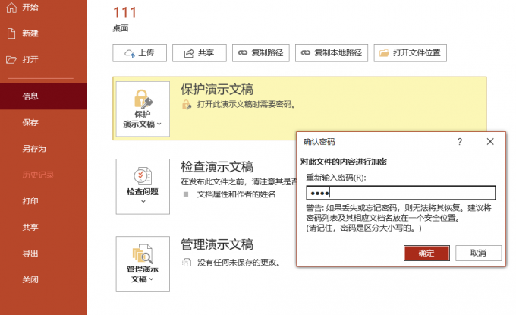
Task: Click the 检查演示文稿 heading text
Action: point(217,167)
